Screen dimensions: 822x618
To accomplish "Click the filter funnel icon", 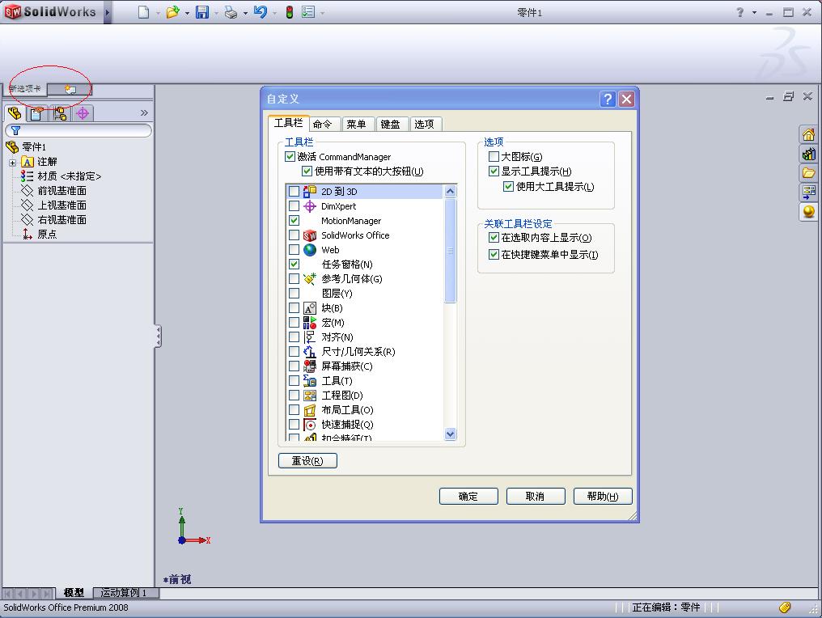I will coord(15,130).
